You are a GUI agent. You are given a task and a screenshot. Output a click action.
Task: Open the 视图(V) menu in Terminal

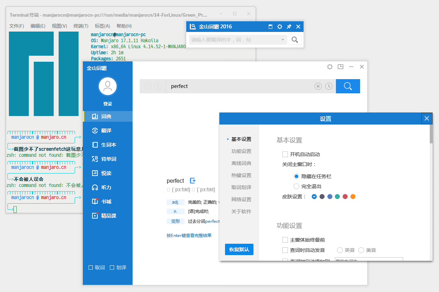(59, 26)
